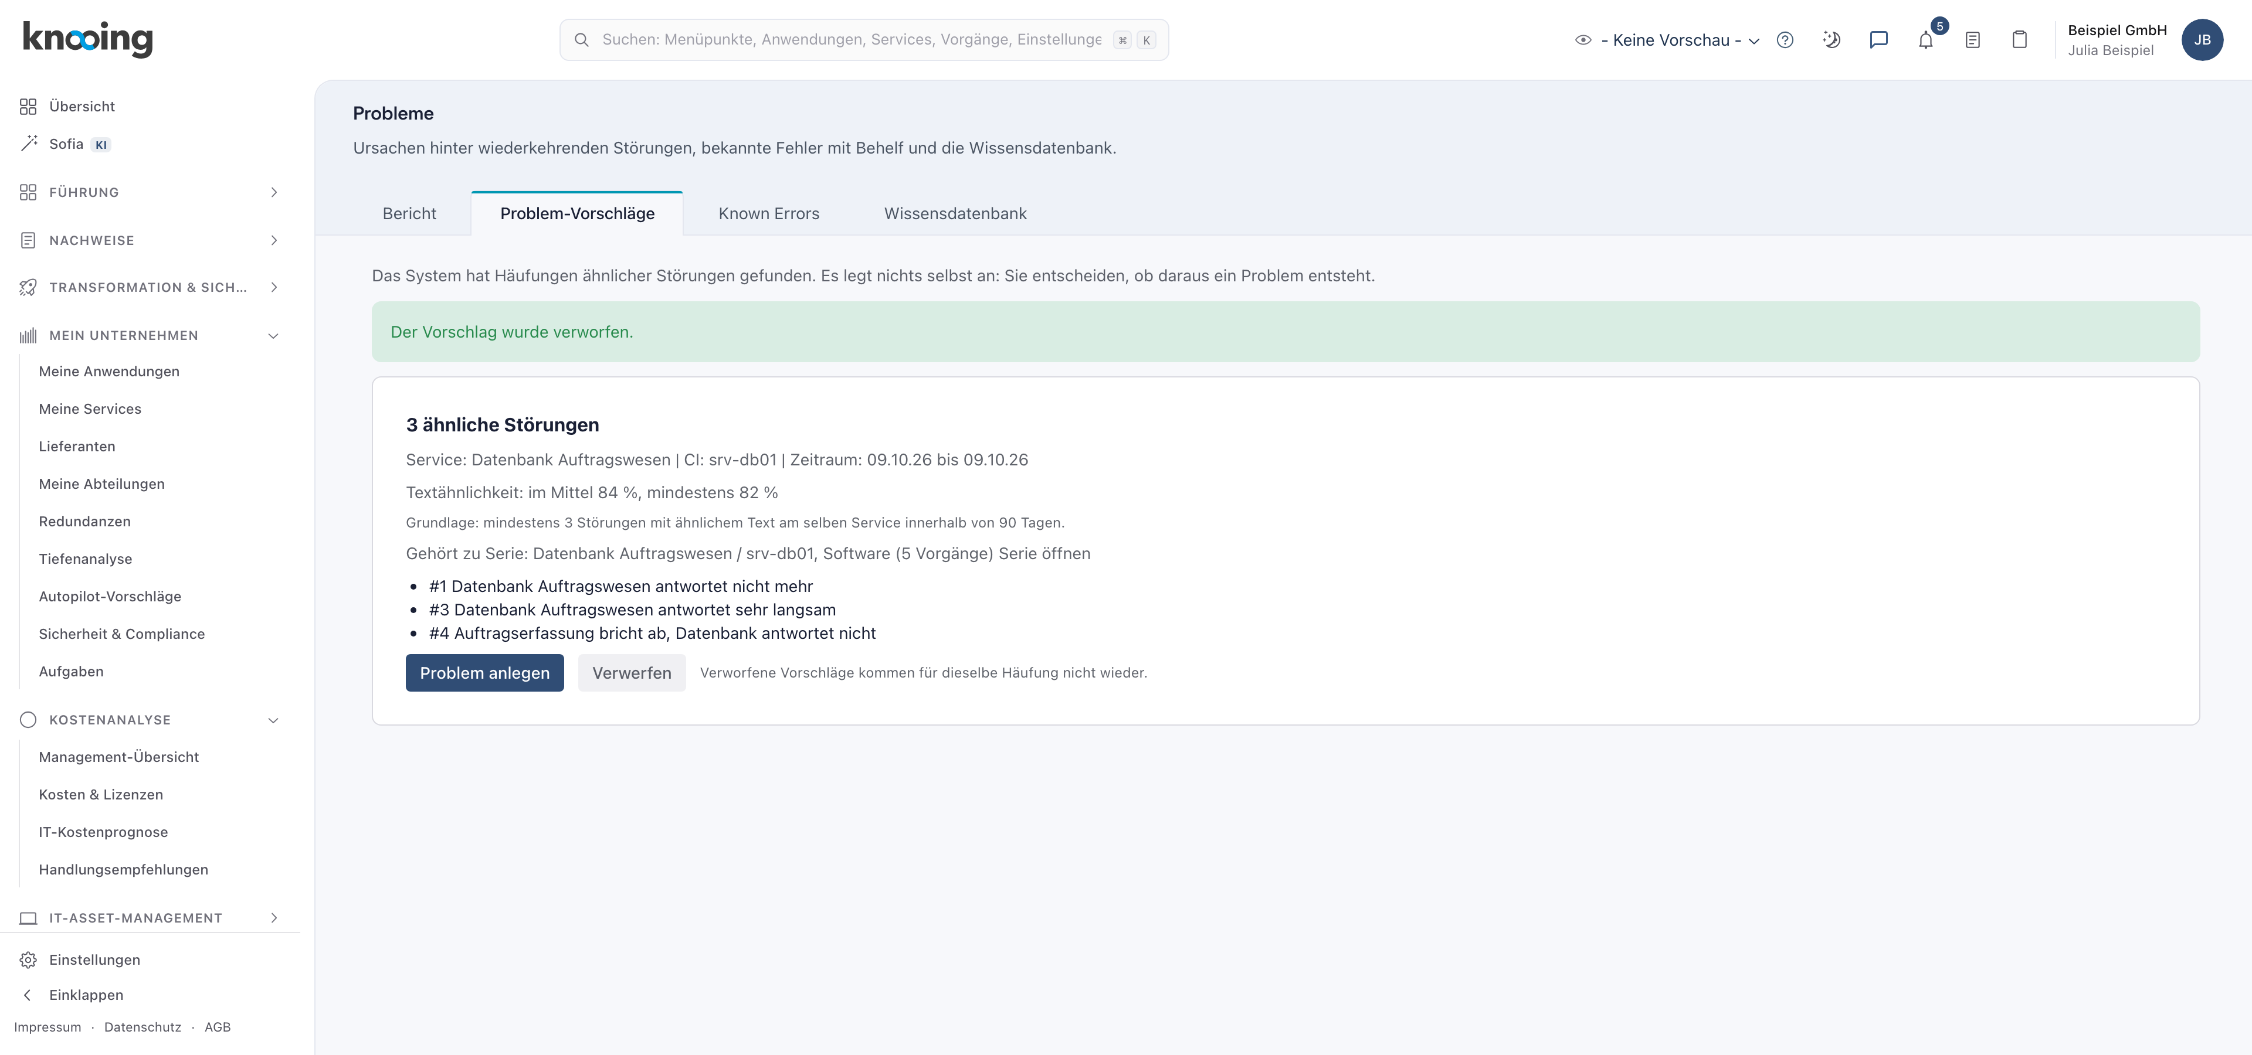Click the Problem anlegen button
The image size is (2252, 1055).
[484, 672]
